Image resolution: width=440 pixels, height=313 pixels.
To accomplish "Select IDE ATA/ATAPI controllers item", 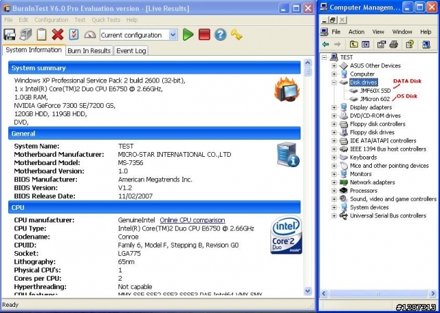I will pos(383,140).
